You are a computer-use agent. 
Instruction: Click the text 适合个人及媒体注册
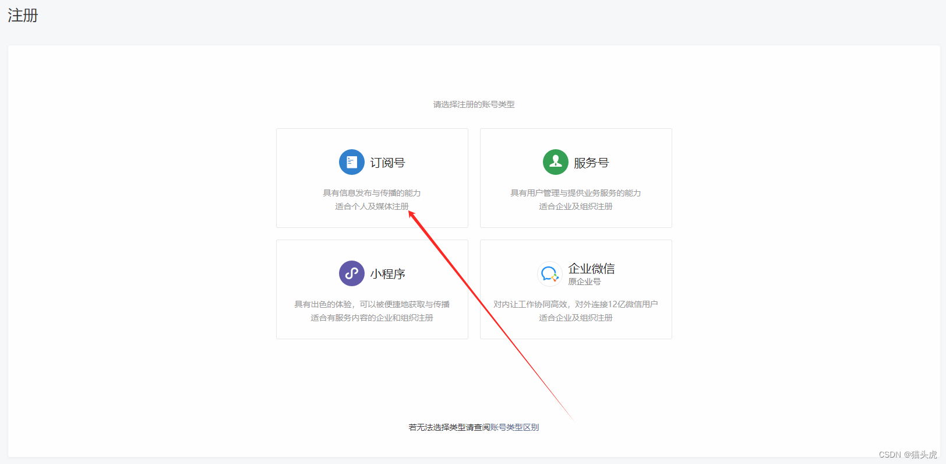coord(372,206)
